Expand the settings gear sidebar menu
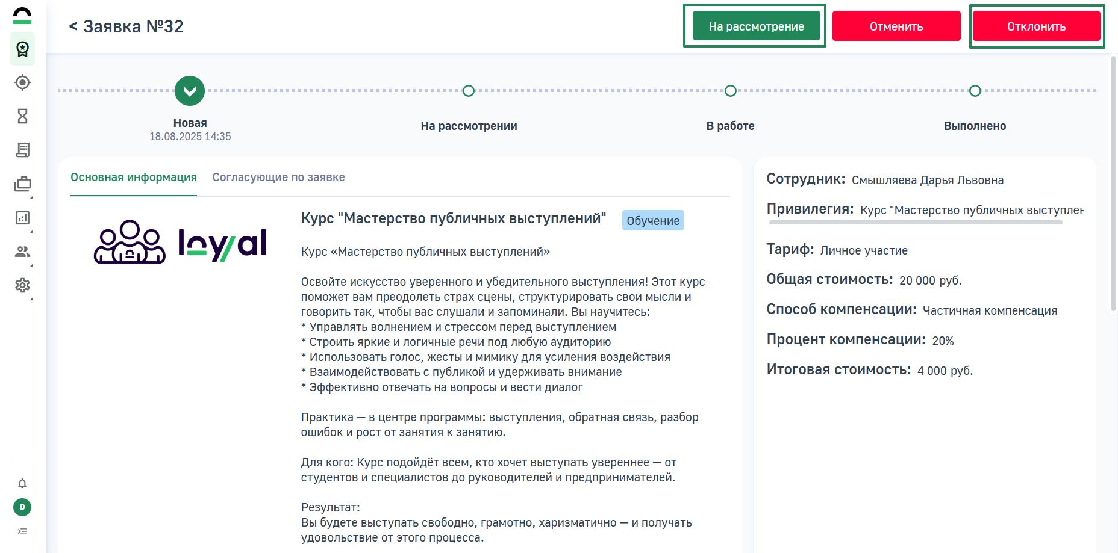The image size is (1118, 553). coord(22,285)
